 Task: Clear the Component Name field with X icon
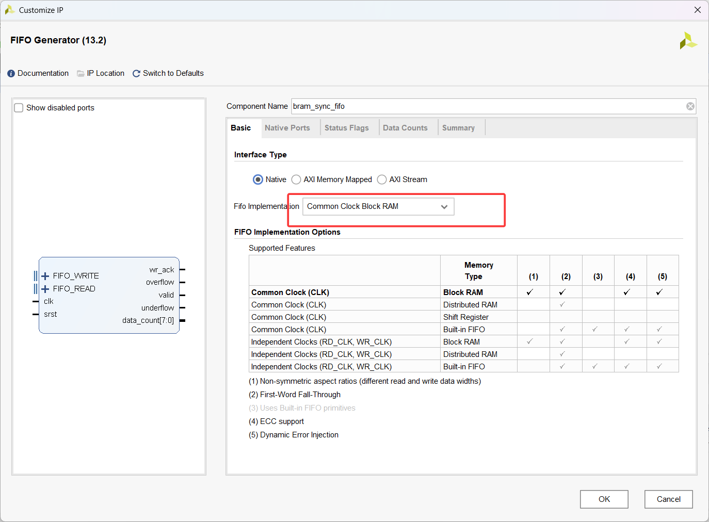click(690, 106)
